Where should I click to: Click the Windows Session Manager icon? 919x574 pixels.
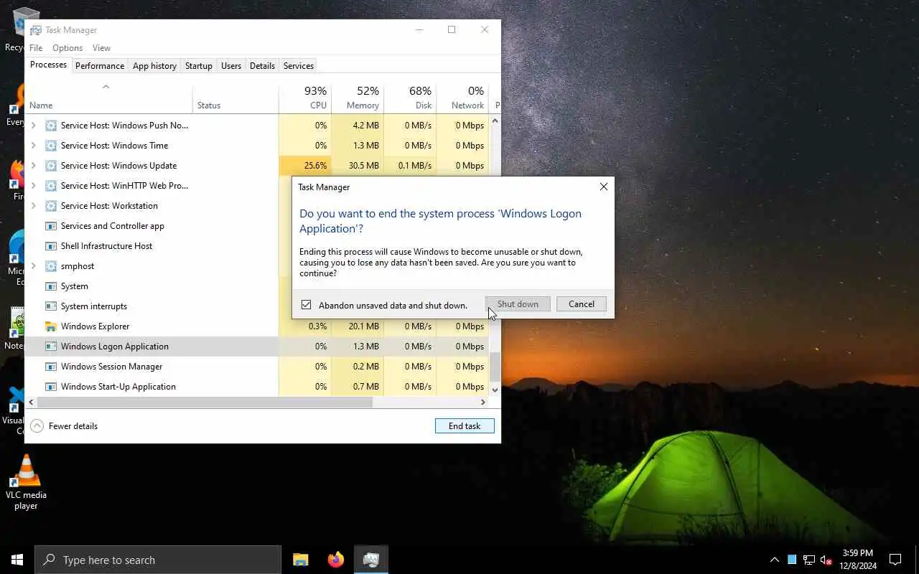(x=51, y=367)
